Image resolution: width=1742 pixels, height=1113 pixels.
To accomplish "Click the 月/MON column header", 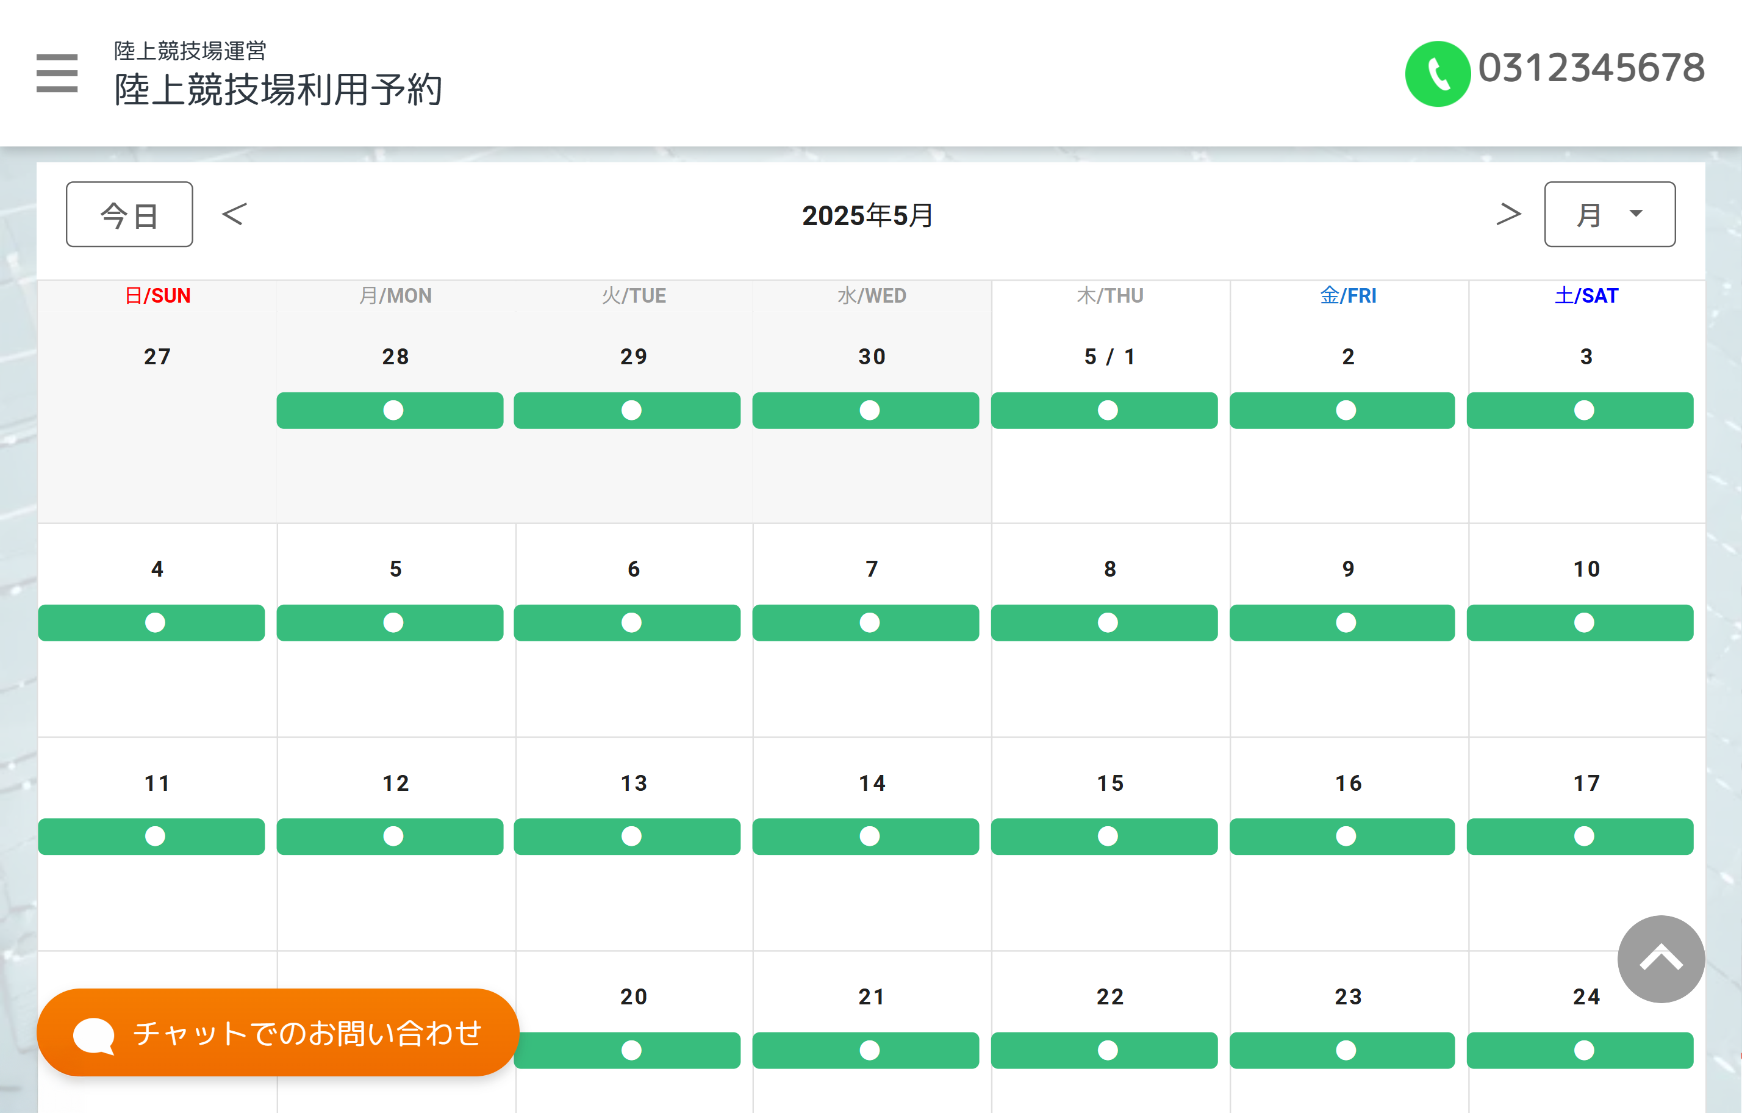I will 395,296.
